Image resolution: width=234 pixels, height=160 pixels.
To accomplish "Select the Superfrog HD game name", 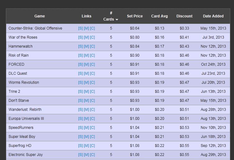I will (x=20, y=146).
